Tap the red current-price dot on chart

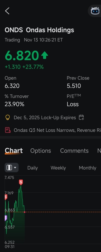25,212
